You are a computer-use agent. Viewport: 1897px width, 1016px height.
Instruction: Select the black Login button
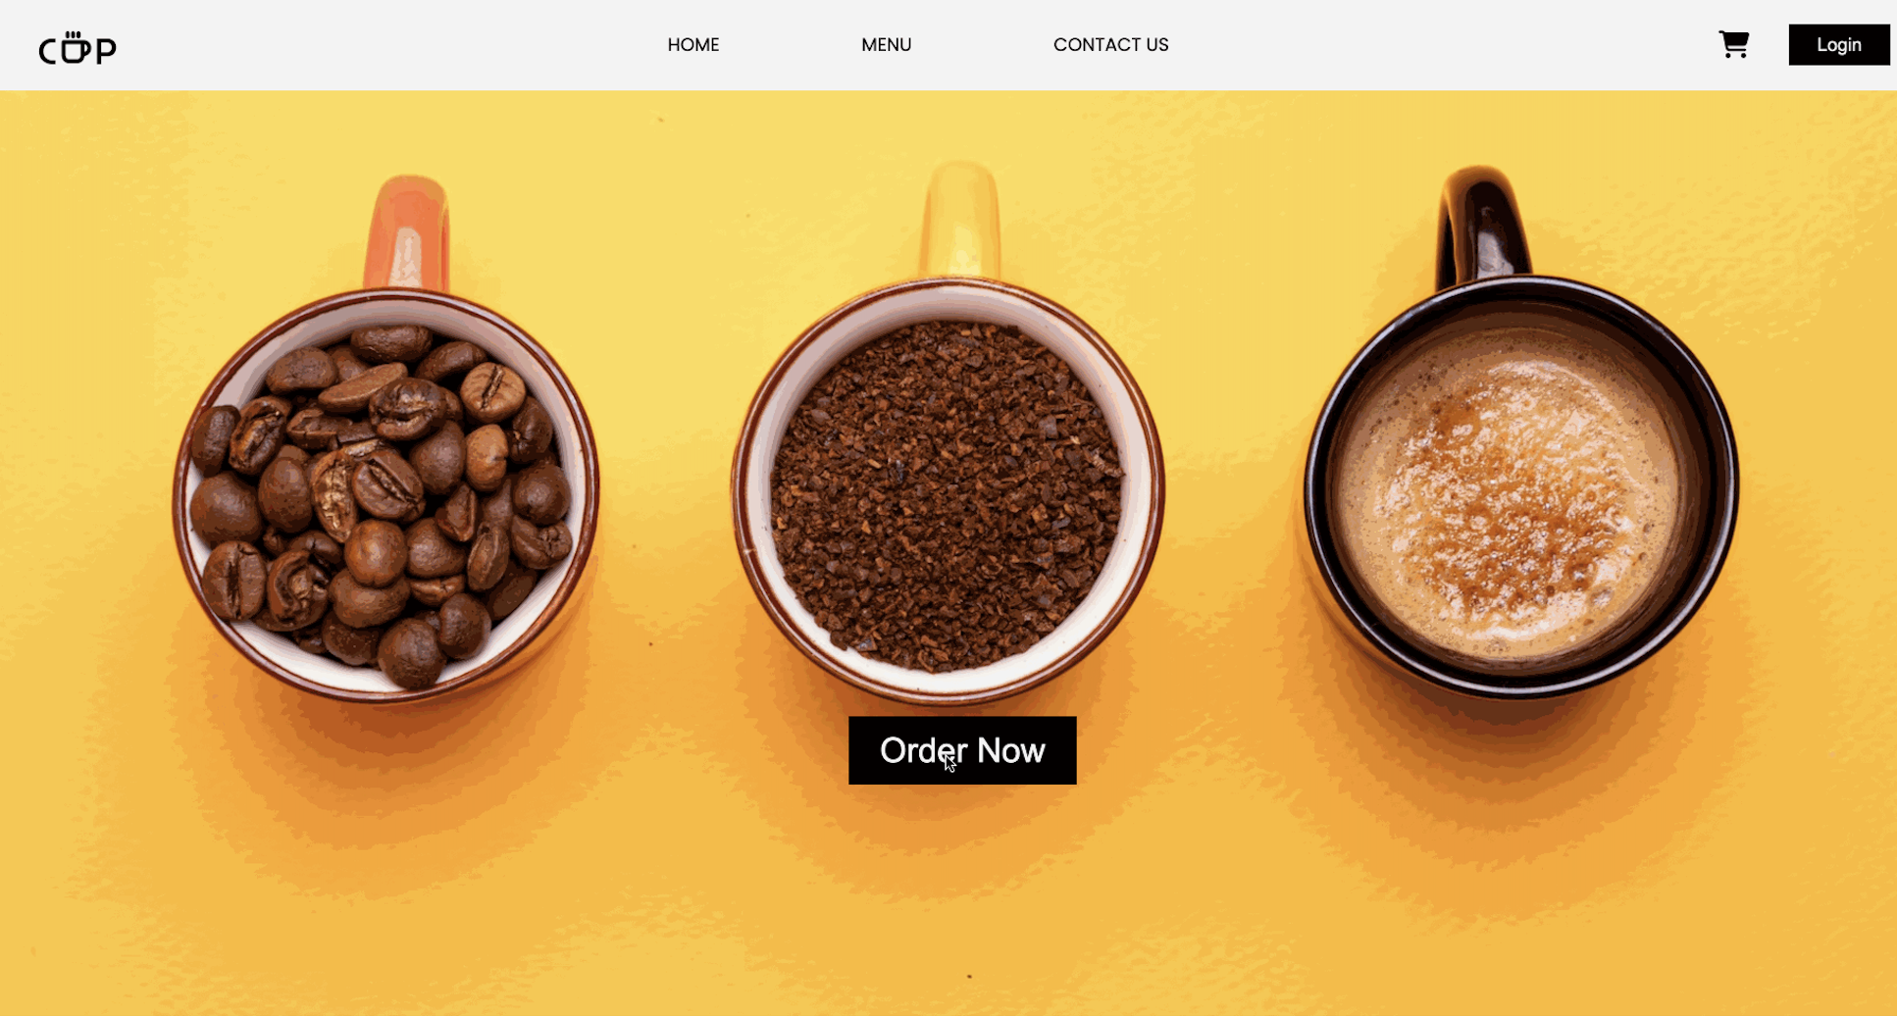(x=1838, y=45)
